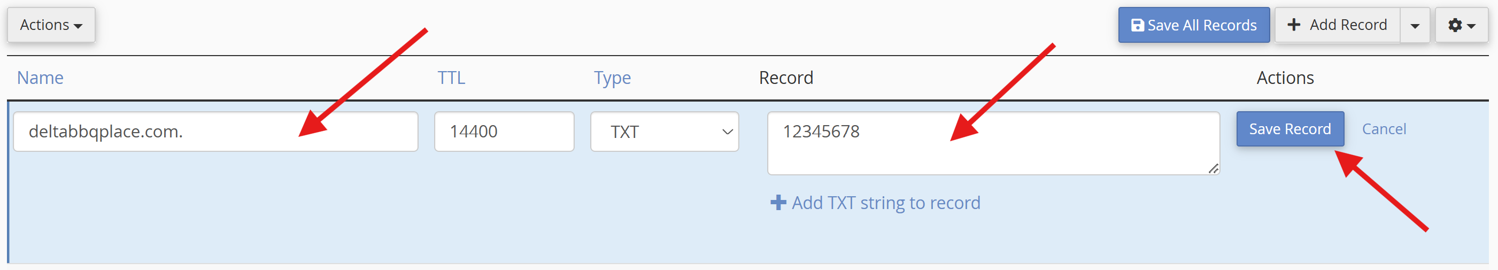Click the Actions column header label

1285,78
